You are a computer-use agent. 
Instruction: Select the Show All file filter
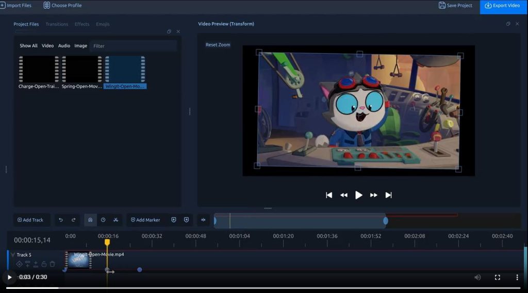pos(28,46)
